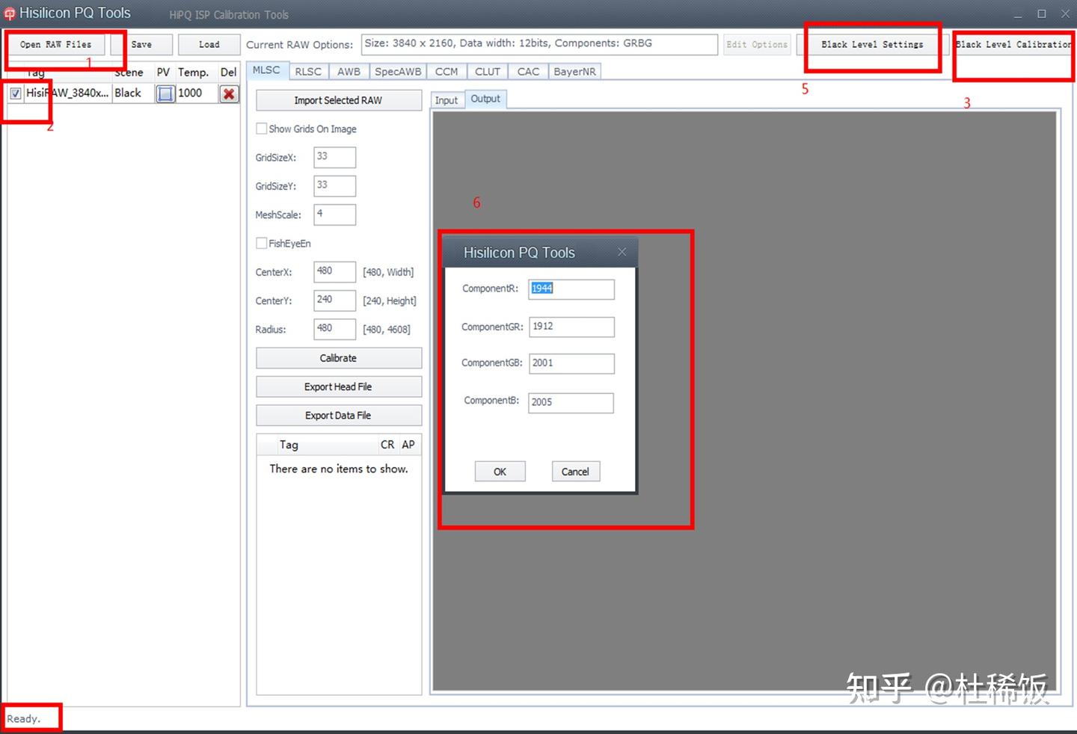This screenshot has width=1077, height=734.
Task: Click the Del column header
Action: point(229,73)
